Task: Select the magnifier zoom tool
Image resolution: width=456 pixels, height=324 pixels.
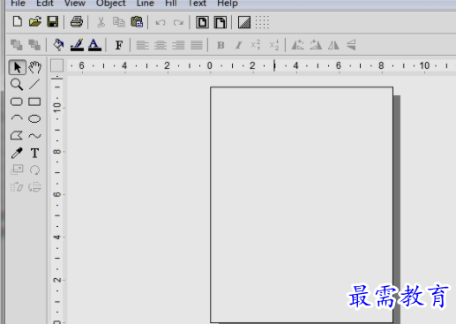Action: pos(17,85)
